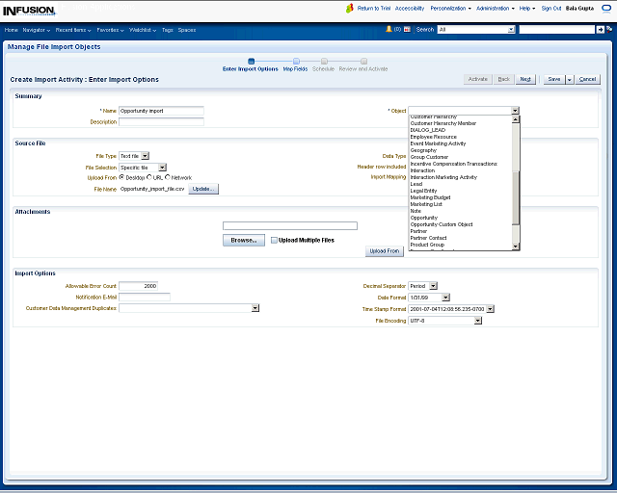Viewport: 617px width, 493px height.
Task: Open the File Encoding dropdown
Action: pyautogui.click(x=477, y=321)
